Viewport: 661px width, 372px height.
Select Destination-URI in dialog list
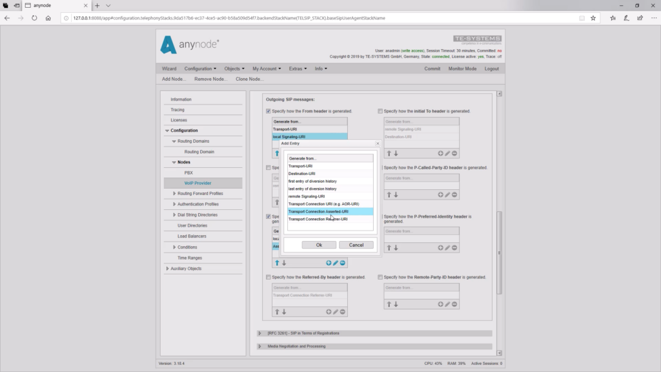tap(330, 174)
